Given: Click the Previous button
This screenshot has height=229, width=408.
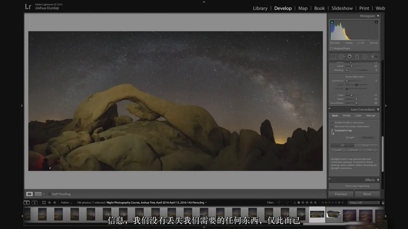Looking at the screenshot, I should click(341, 194).
